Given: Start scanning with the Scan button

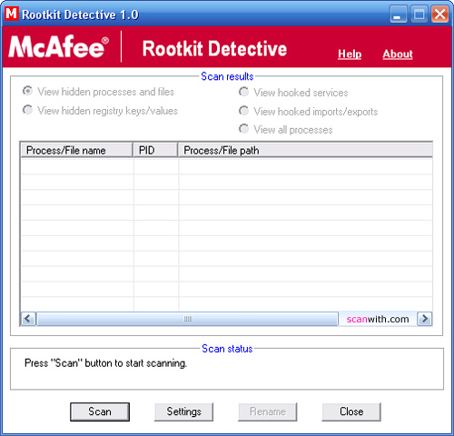Looking at the screenshot, I should [100, 411].
